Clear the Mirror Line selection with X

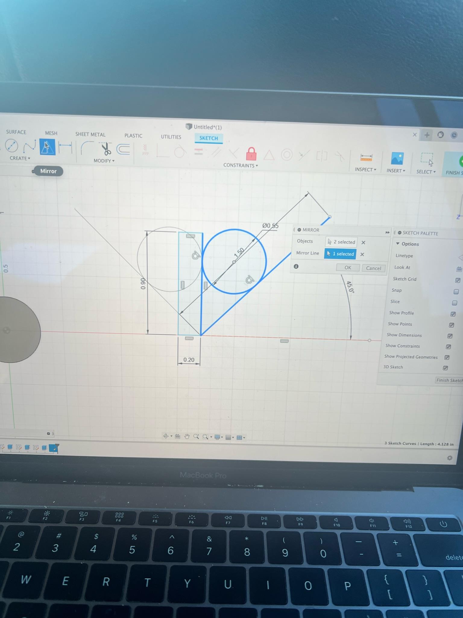(362, 254)
